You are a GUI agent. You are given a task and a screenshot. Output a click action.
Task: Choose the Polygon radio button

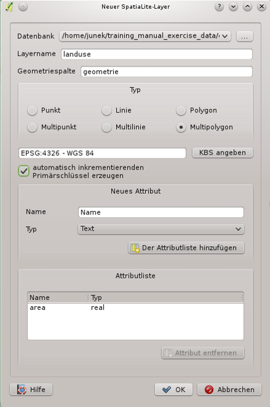pyautogui.click(x=181, y=110)
